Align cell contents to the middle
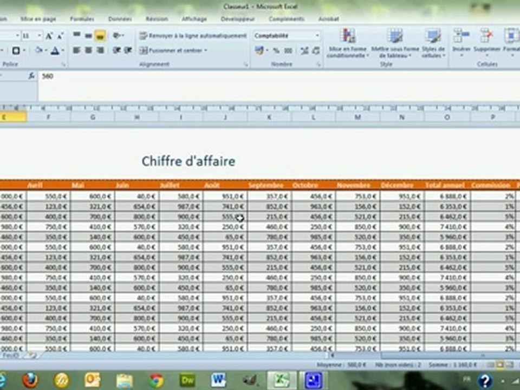The image size is (520, 390). [88, 35]
